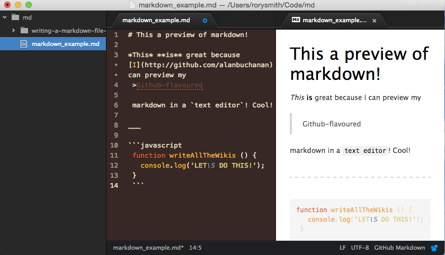
Task: Click the Github-flavoured blockquote in preview
Action: click(332, 124)
